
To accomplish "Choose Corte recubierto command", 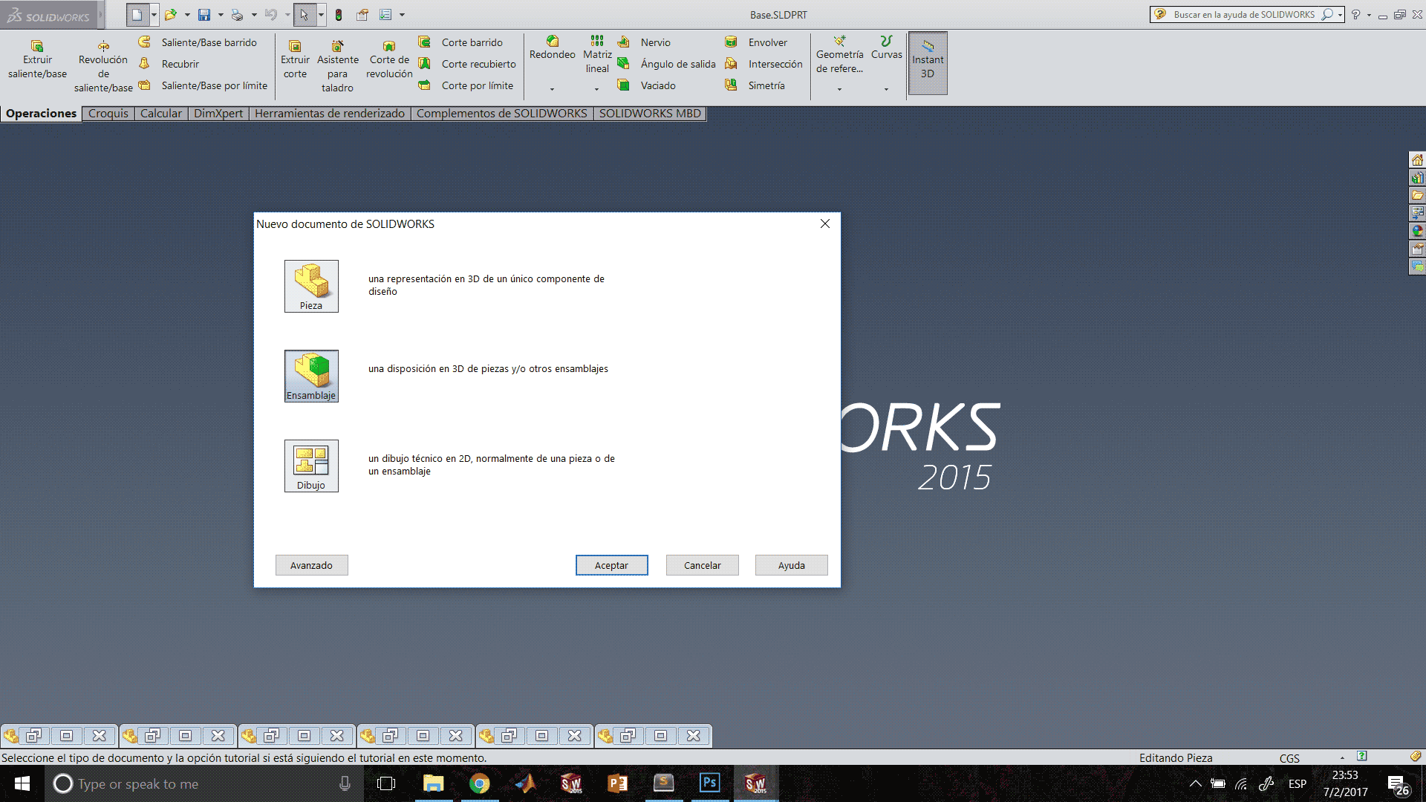I will click(x=467, y=64).
